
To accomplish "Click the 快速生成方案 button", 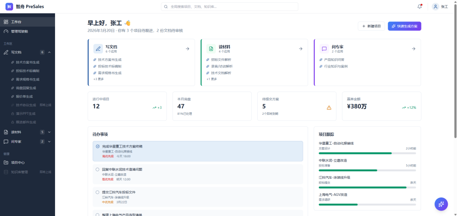I will (x=404, y=26).
